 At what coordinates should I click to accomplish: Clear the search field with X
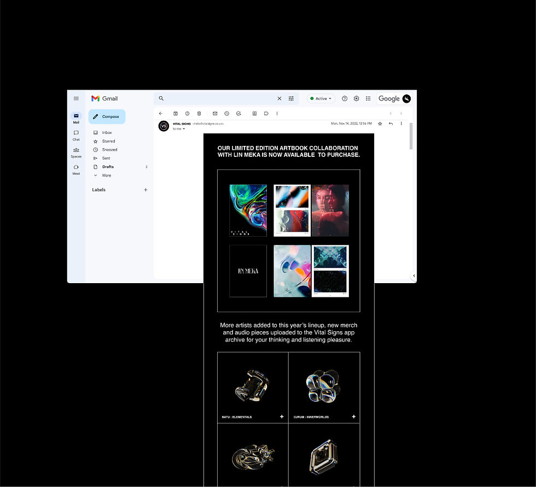[279, 98]
